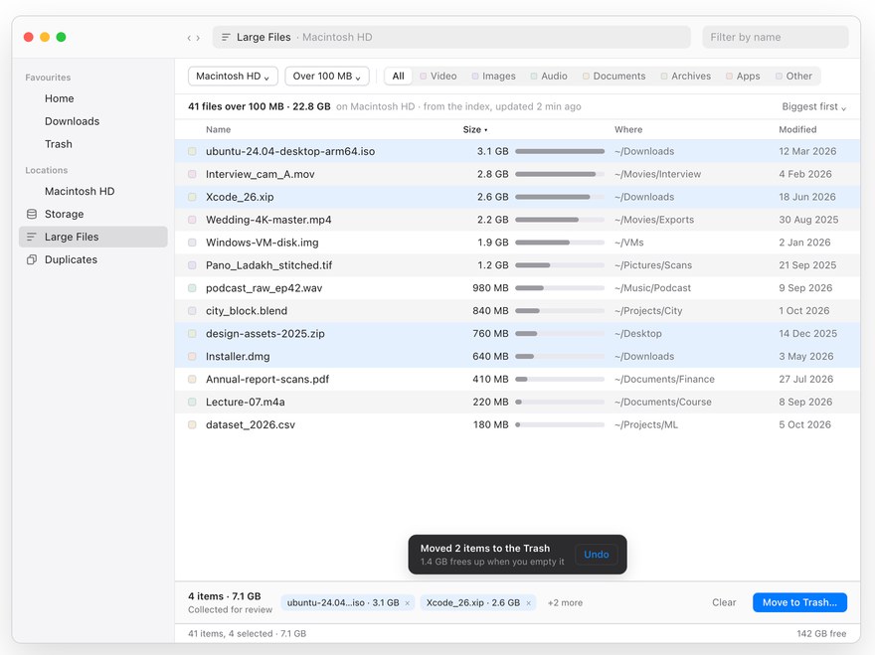Viewport: 875px width, 655px height.
Task: Click file type icon of Xcode_26.xip
Action: coord(192,198)
